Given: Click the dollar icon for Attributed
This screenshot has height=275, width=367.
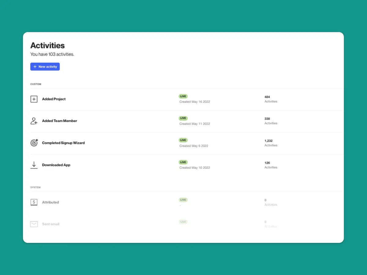Looking at the screenshot, I should coord(34,202).
